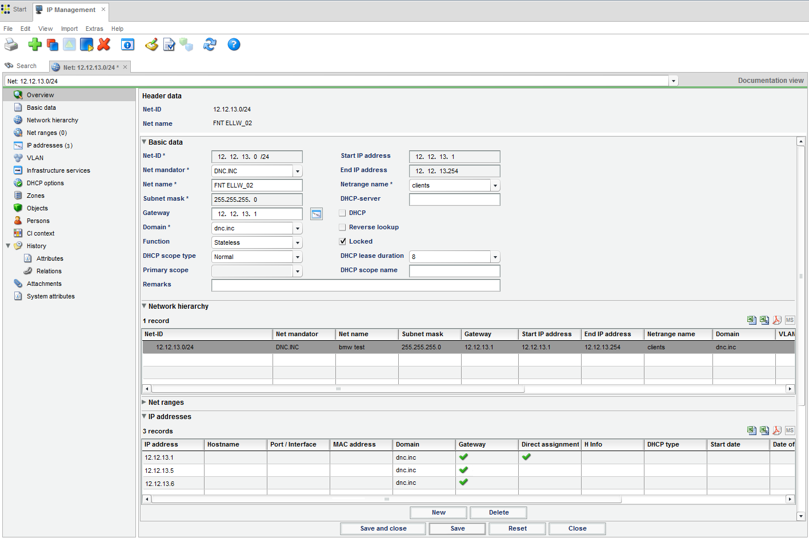Click the Network hierarchy horizontal scrollbar
Viewport: 809px width, 538px height.
(338, 389)
